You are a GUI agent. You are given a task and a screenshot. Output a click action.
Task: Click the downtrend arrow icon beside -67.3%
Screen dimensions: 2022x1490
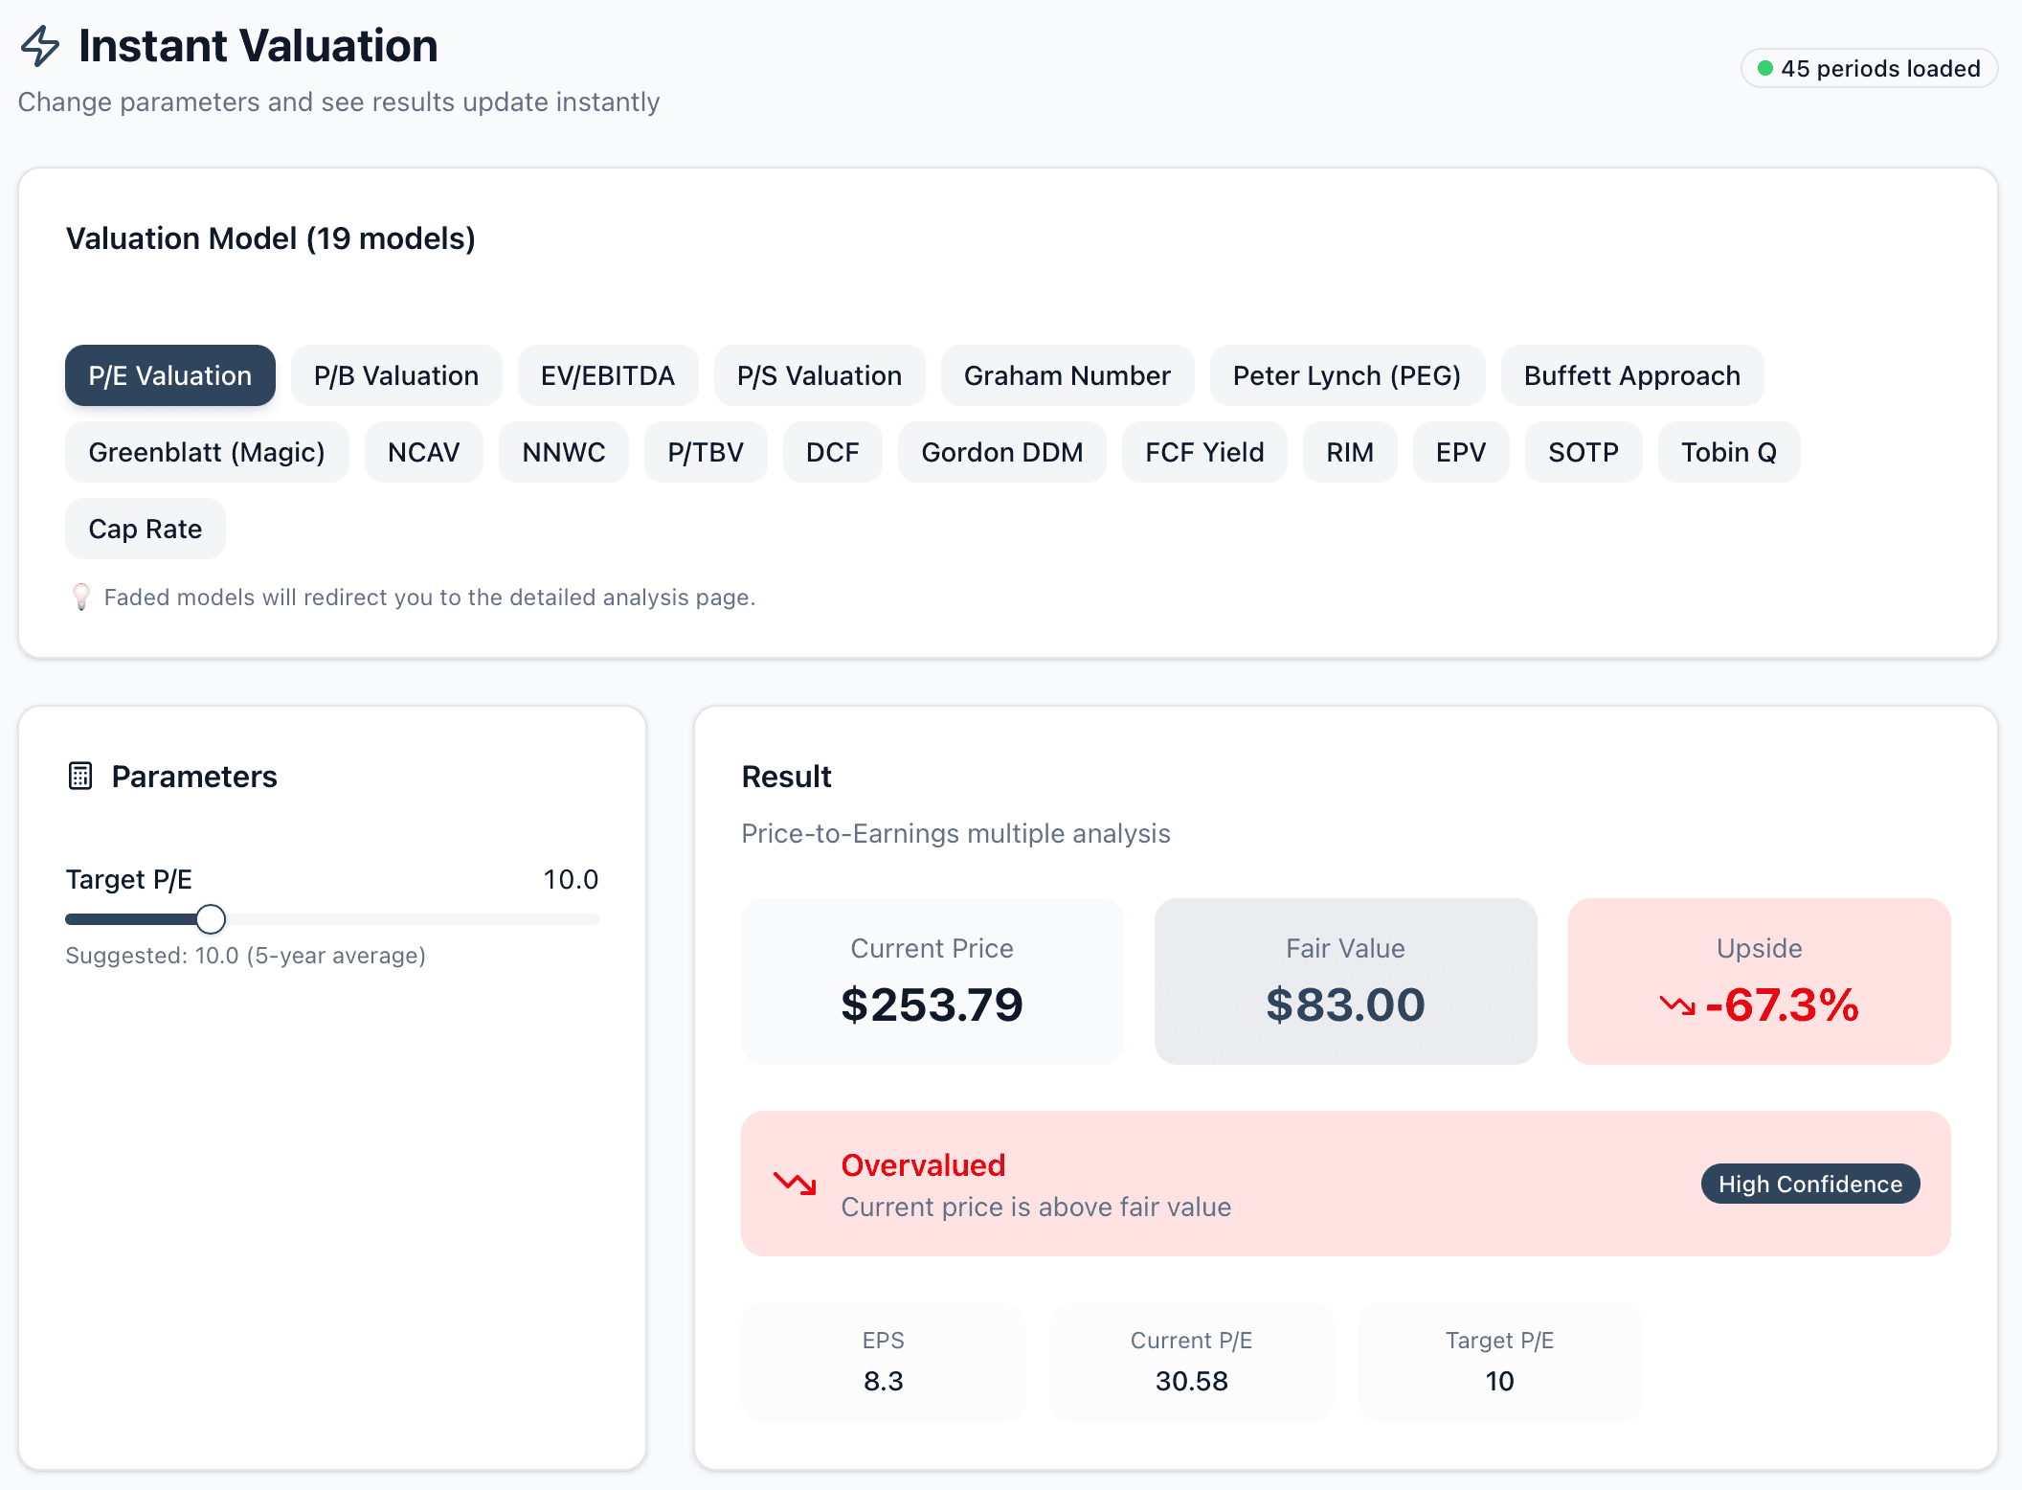click(1677, 1005)
